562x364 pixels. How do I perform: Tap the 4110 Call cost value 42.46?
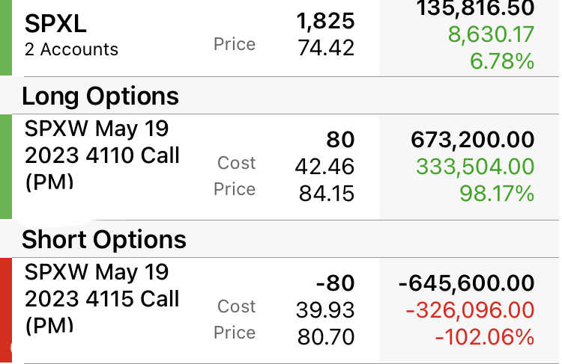[x=325, y=167]
